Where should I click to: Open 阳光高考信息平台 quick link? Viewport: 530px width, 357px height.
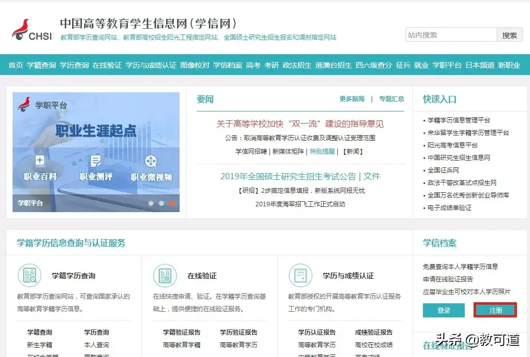coord(453,145)
